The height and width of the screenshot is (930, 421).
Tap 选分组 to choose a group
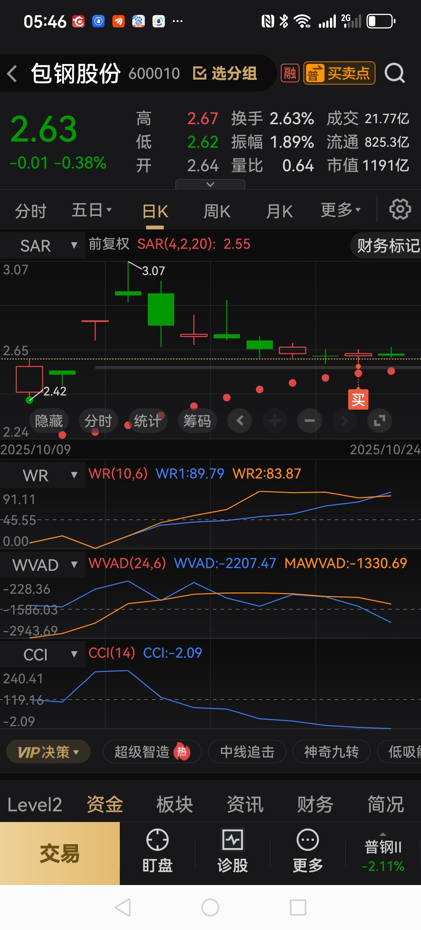224,73
